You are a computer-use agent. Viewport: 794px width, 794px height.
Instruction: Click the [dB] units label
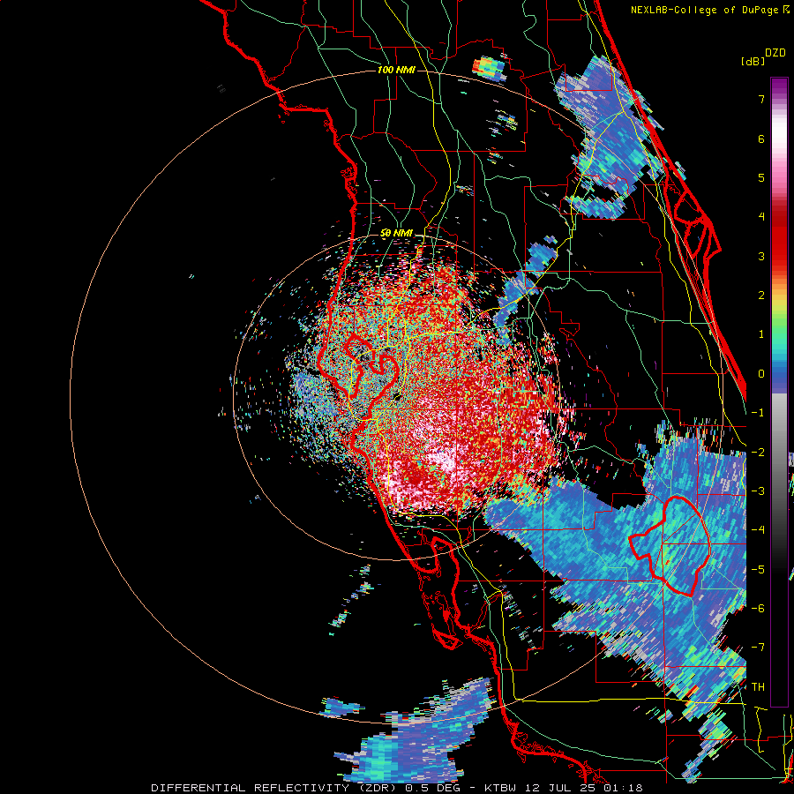753,61
